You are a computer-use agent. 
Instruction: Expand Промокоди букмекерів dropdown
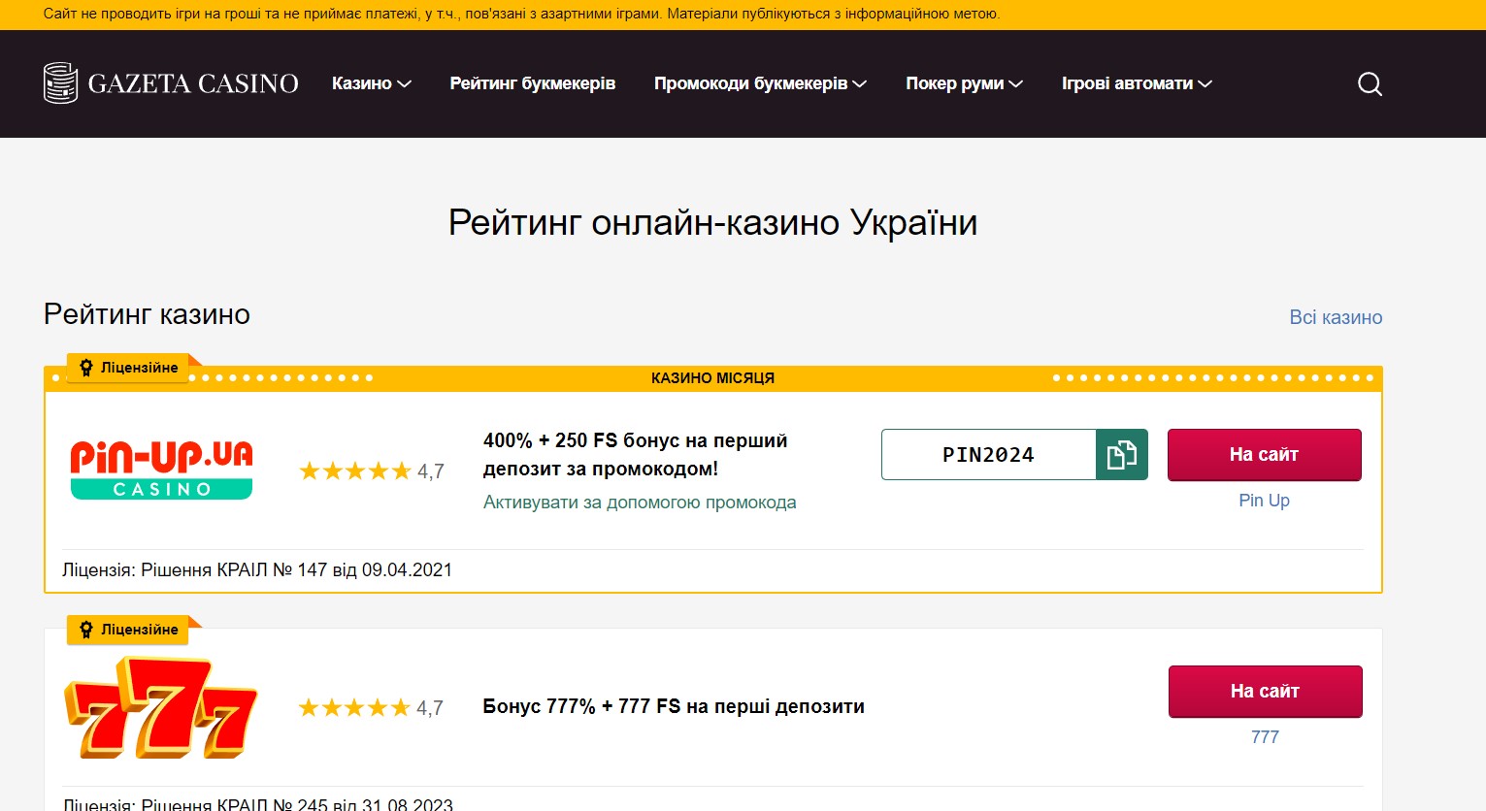pyautogui.click(x=760, y=83)
